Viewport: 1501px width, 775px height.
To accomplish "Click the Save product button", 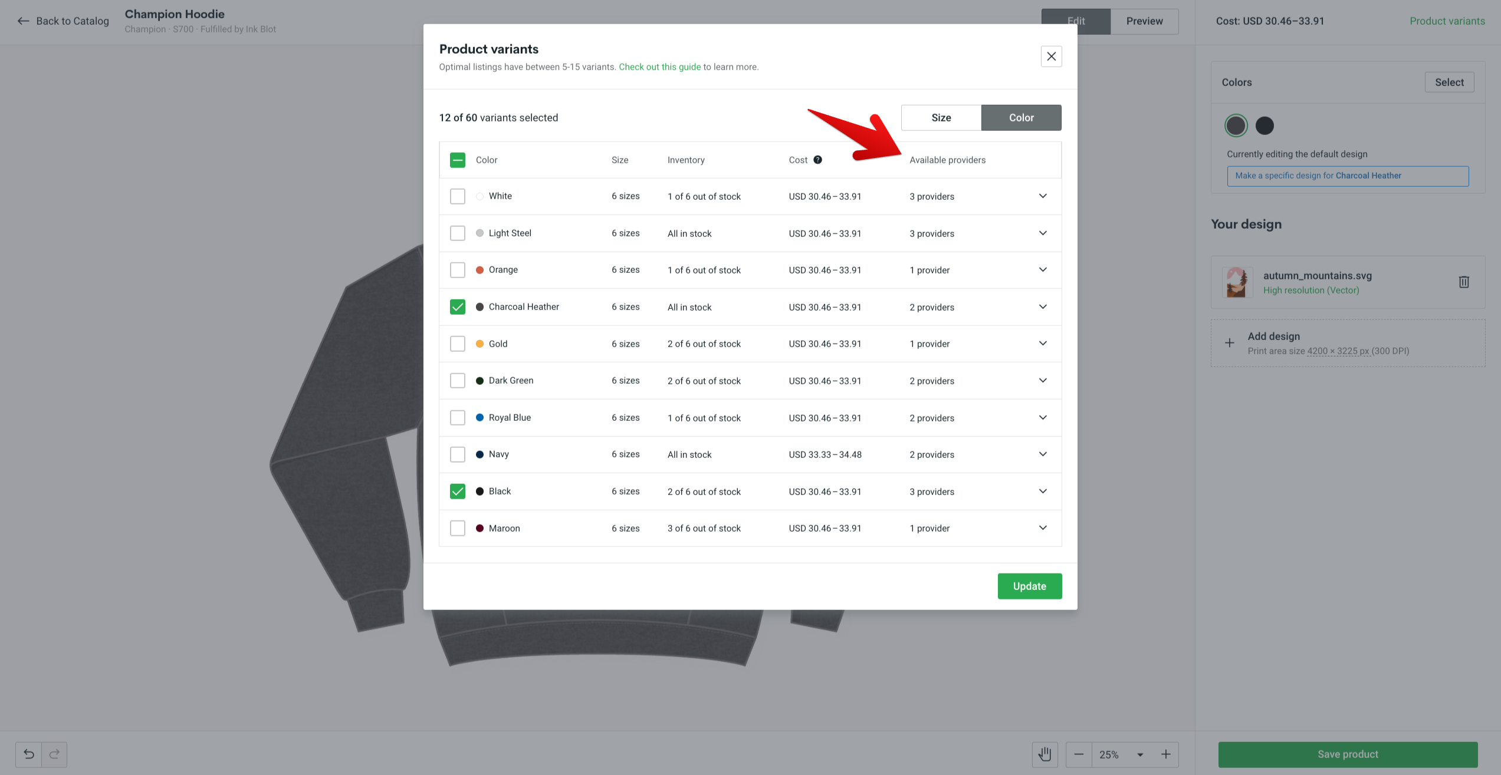I will 1348,754.
